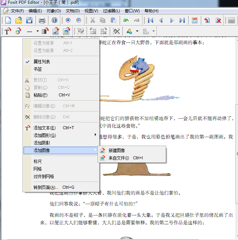Choose 来自文件 in the image submenu
The height and width of the screenshot is (240, 238).
(x=119, y=158)
